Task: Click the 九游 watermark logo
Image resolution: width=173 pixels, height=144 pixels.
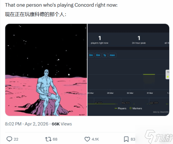Action: pos(159,137)
